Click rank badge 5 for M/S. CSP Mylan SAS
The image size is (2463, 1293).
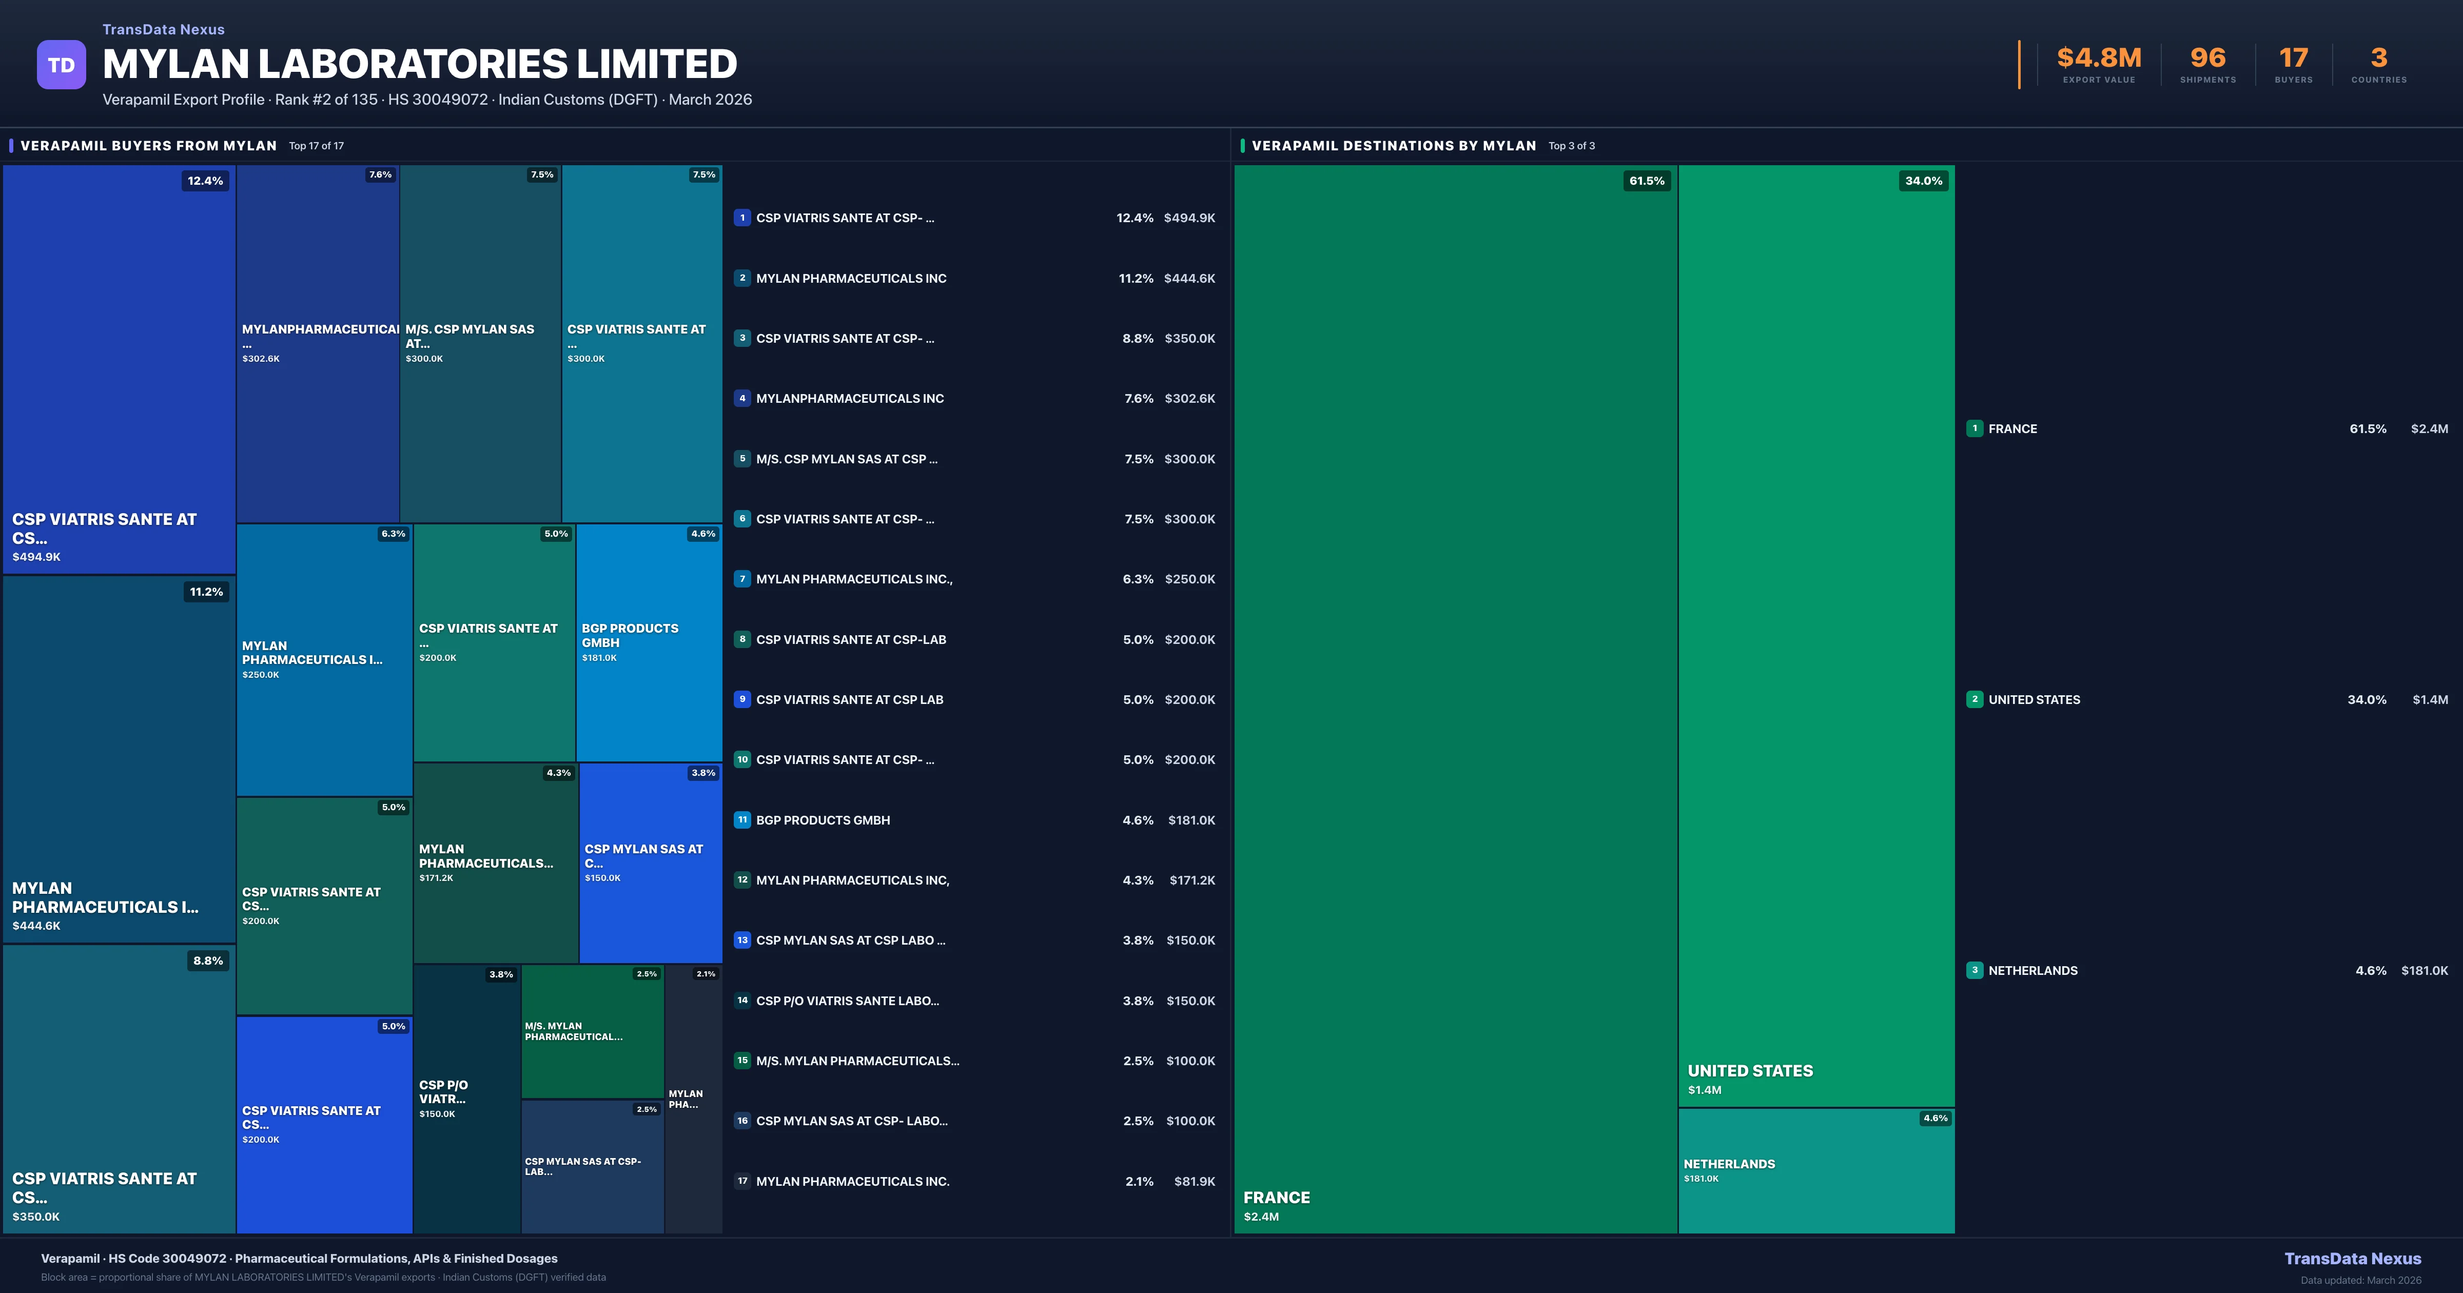pos(742,459)
